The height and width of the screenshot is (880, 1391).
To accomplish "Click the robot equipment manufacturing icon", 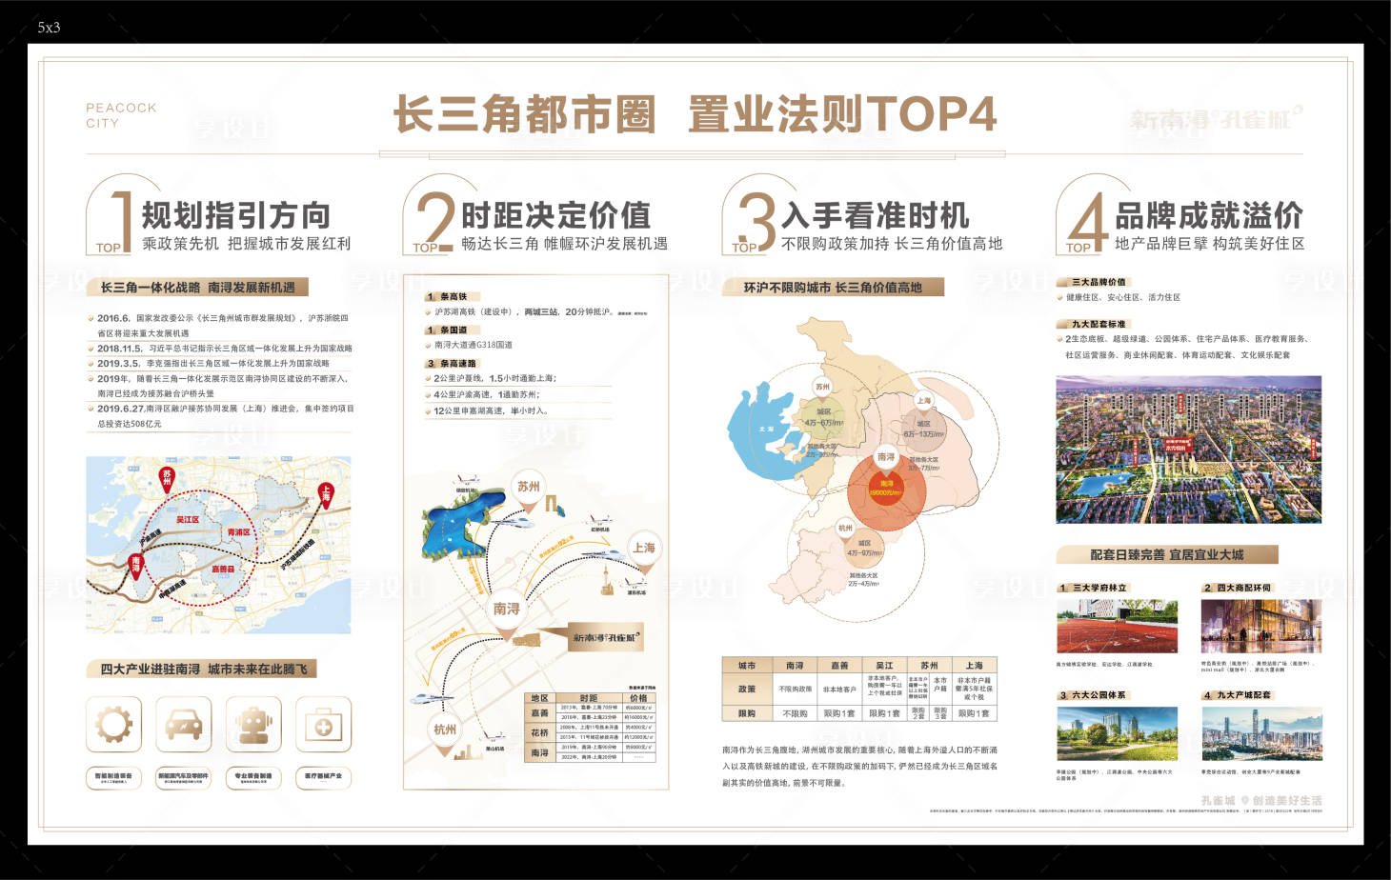I will click(x=253, y=725).
